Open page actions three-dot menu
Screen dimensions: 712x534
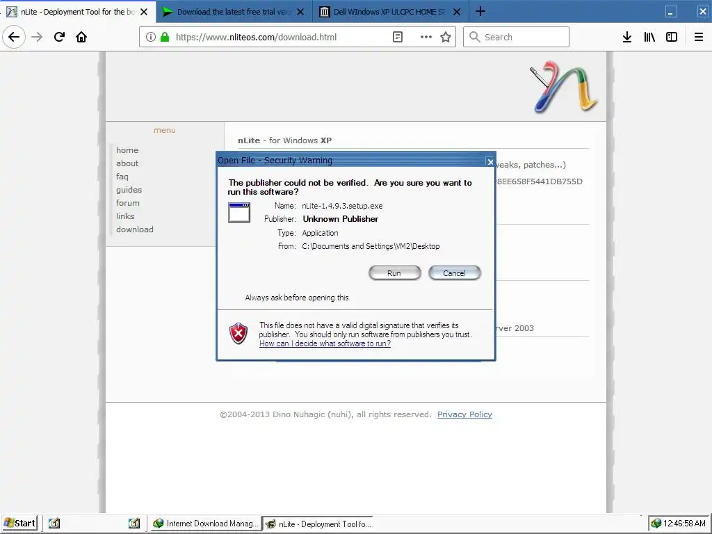[x=426, y=37]
